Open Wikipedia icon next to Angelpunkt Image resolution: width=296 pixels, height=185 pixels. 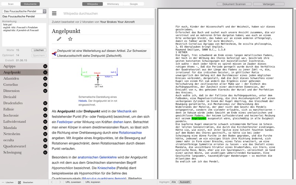(x=45, y=72)
